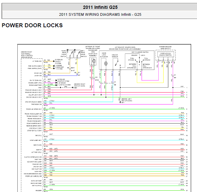Click the 'KEY SLOT SW' pin label
Screen dimensions: 197x192
(37, 169)
